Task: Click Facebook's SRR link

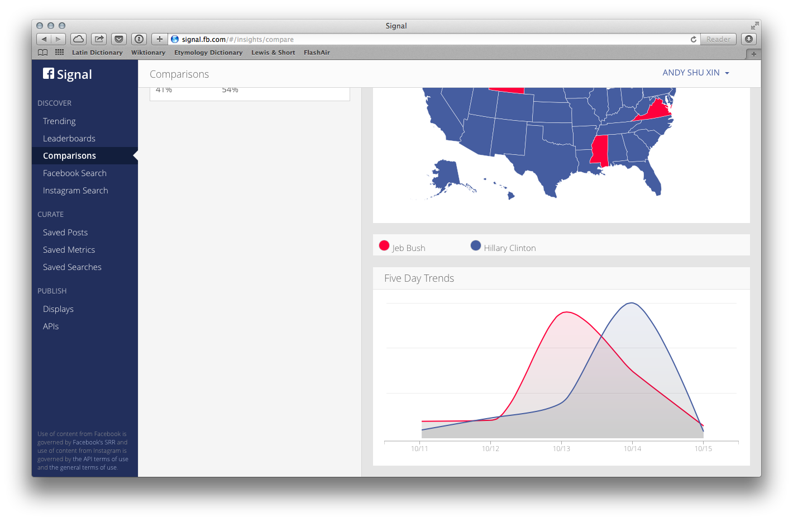Action: (x=94, y=442)
